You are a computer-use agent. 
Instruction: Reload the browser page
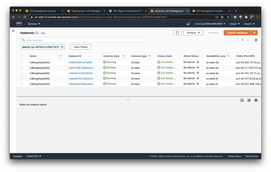tap(25, 17)
